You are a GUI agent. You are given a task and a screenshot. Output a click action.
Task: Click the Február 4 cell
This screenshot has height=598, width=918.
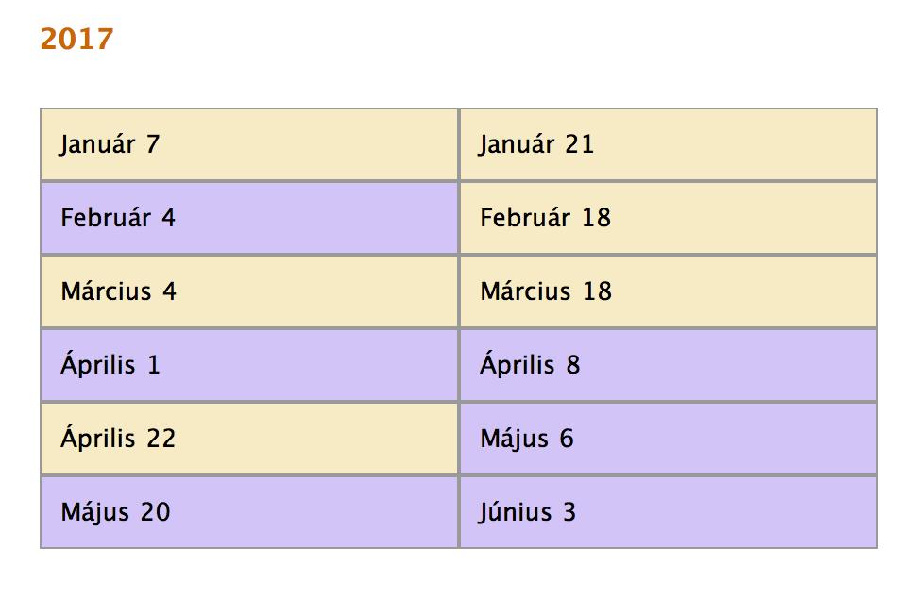click(x=249, y=218)
